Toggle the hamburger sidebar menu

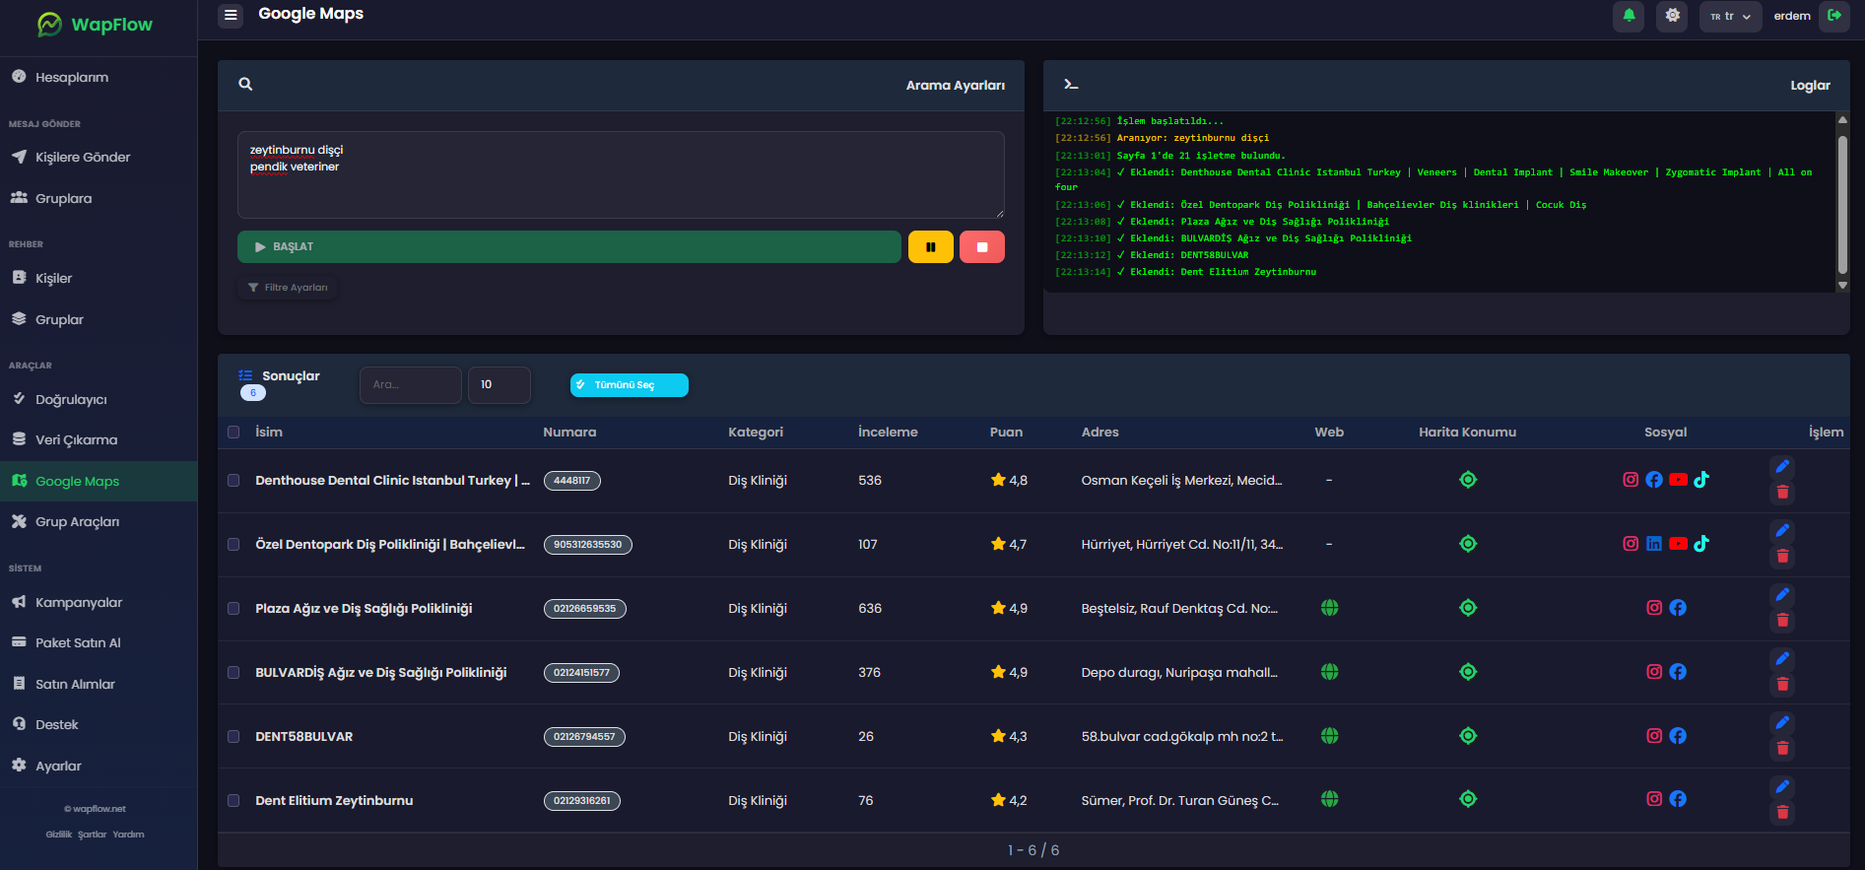point(231,15)
